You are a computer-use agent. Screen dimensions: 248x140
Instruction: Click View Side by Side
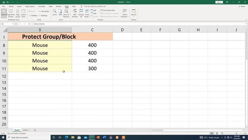pos(108,10)
